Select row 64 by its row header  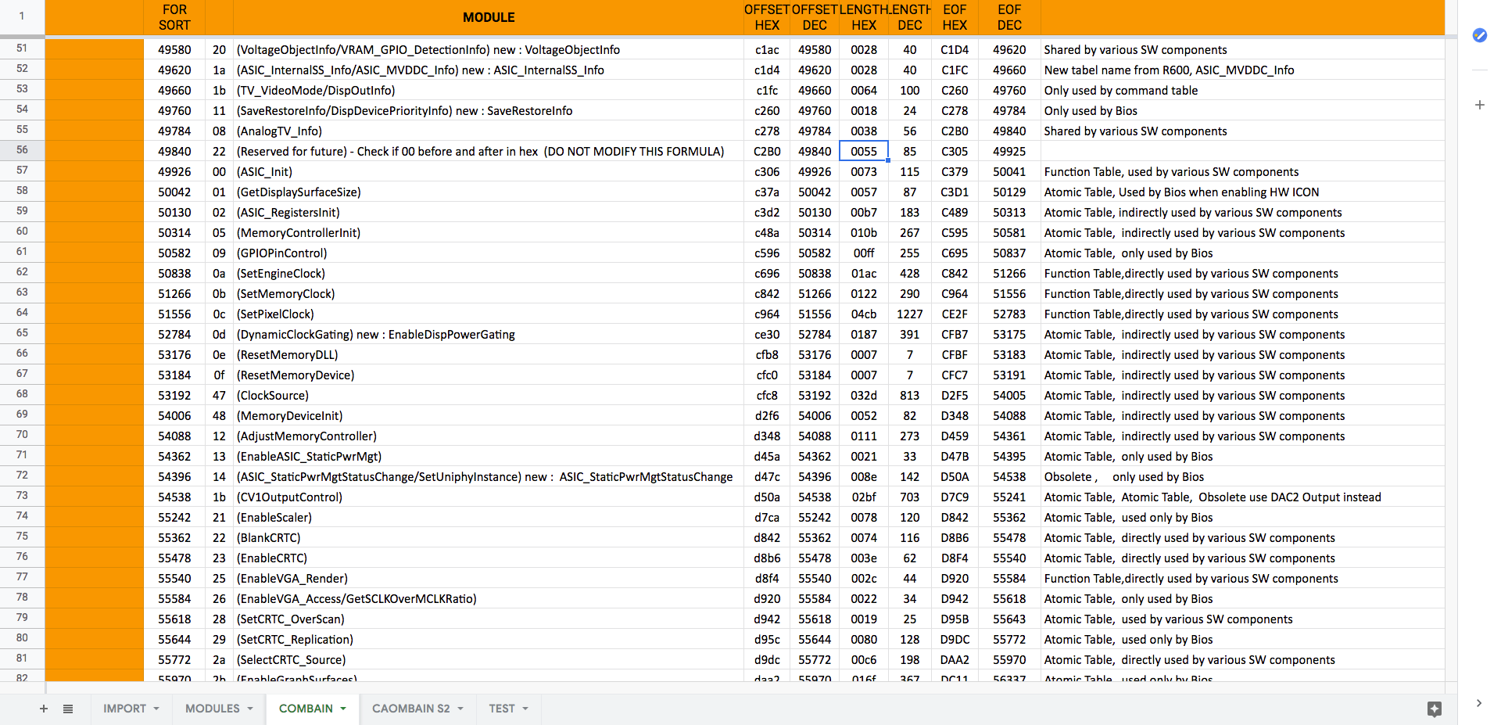click(22, 313)
